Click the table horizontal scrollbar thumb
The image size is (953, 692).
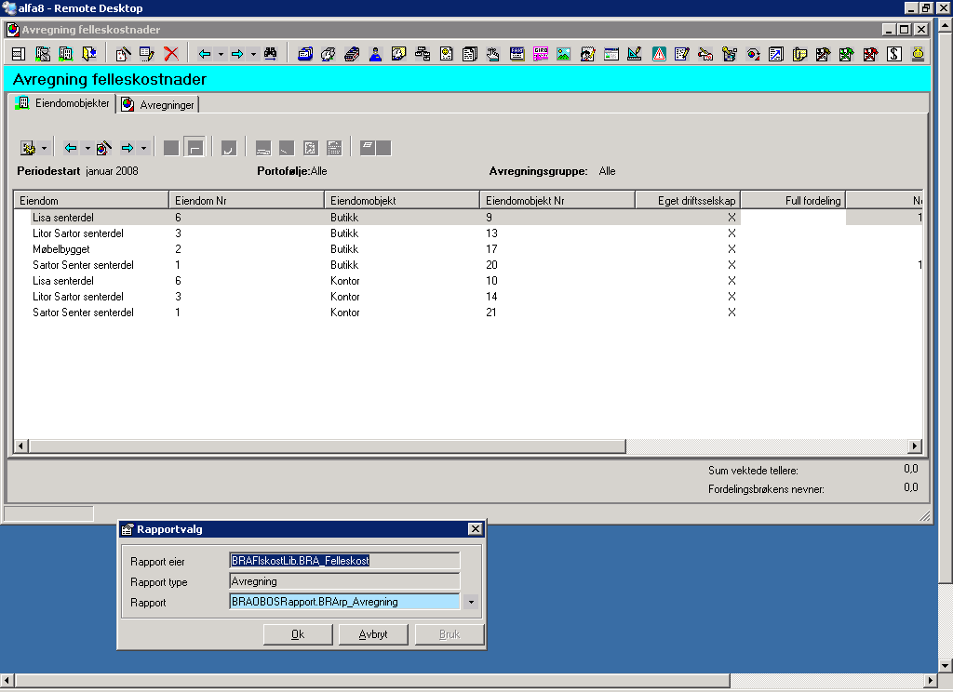click(327, 446)
